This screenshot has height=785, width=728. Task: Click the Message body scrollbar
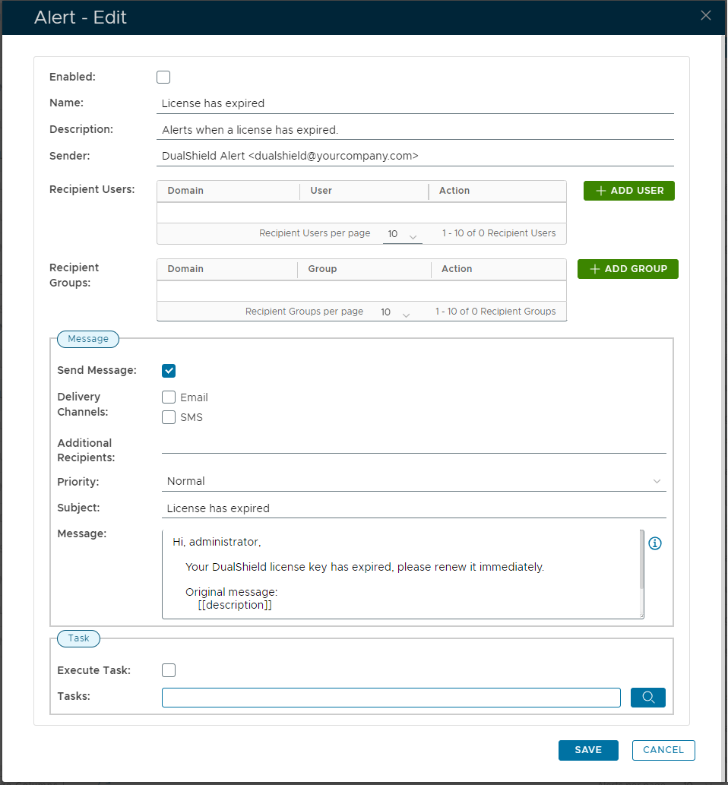(x=641, y=559)
